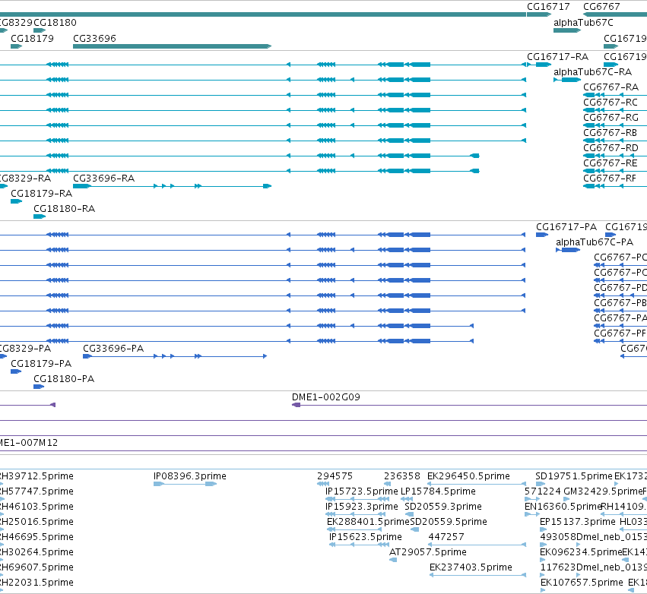Open EST ending 30264.5prime

36,552
